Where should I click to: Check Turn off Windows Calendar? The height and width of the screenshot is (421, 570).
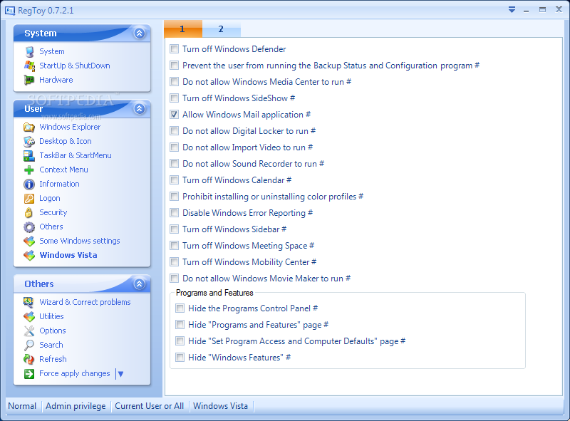pyautogui.click(x=175, y=180)
